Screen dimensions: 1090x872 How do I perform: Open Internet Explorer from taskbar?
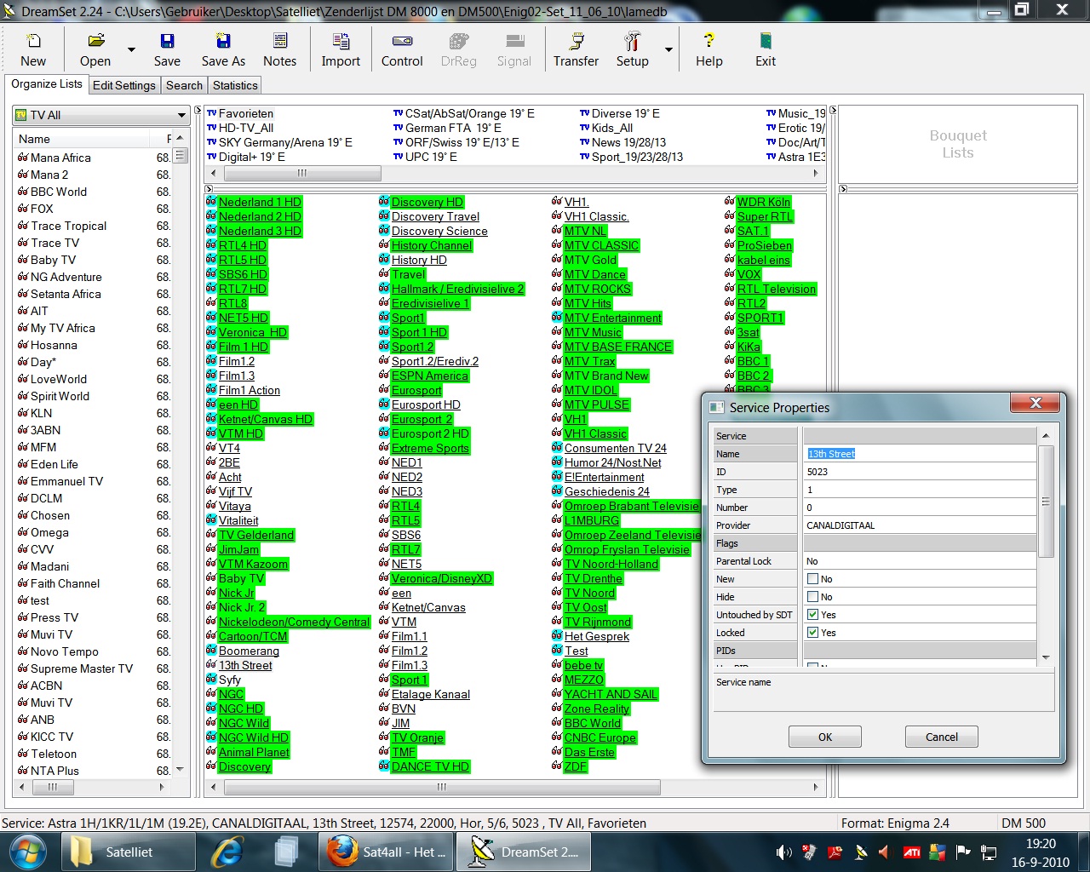pos(227,852)
